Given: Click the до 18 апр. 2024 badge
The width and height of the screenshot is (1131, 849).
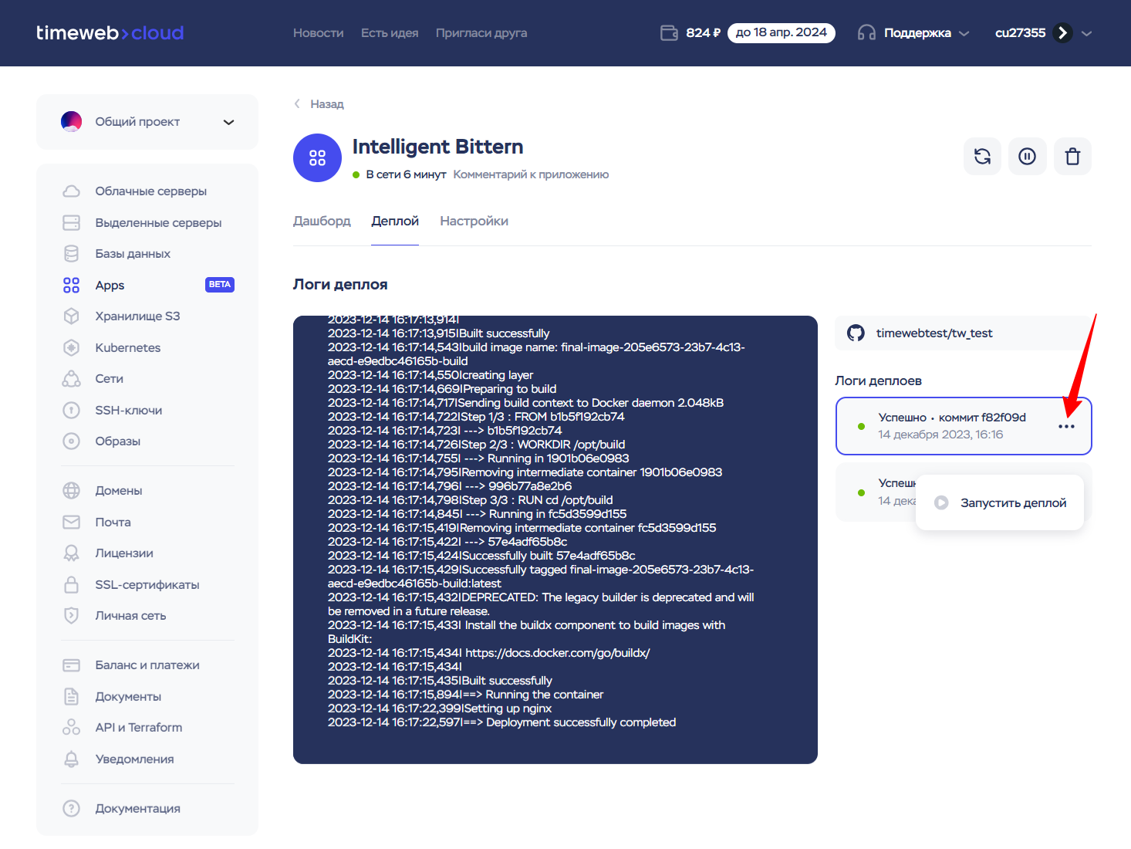Looking at the screenshot, I should click(x=781, y=32).
